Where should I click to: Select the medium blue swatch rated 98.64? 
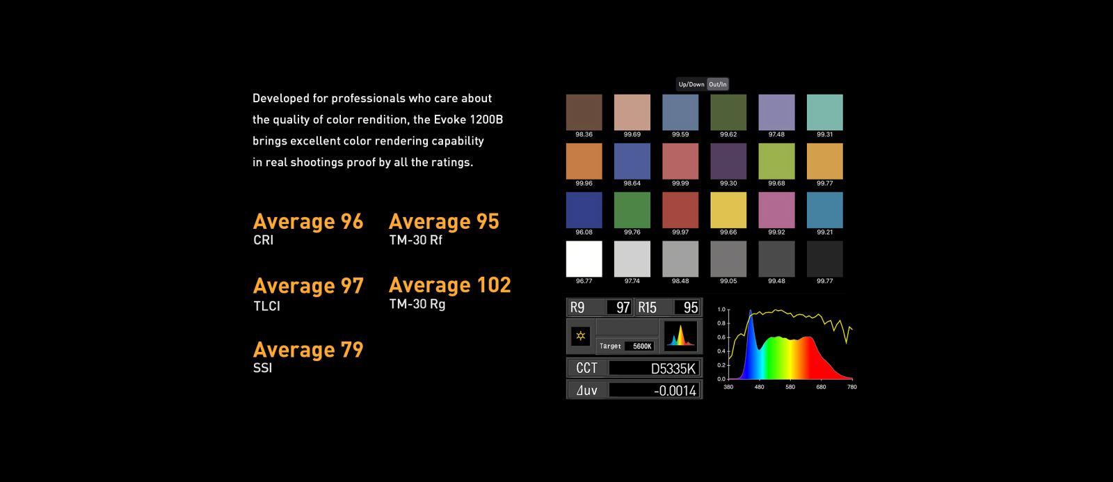[x=632, y=161]
